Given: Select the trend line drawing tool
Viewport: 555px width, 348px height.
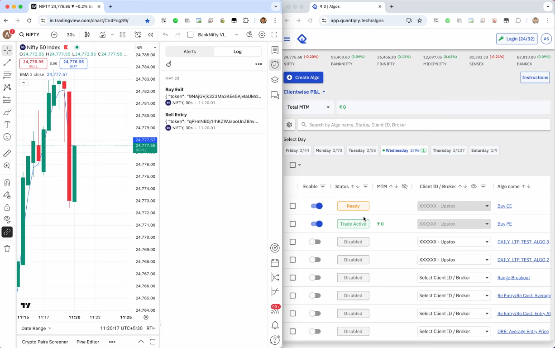Looking at the screenshot, I should point(7,63).
